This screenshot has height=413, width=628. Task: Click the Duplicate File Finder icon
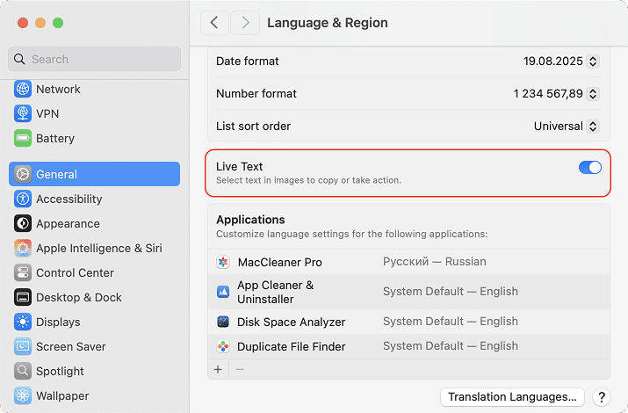point(223,346)
